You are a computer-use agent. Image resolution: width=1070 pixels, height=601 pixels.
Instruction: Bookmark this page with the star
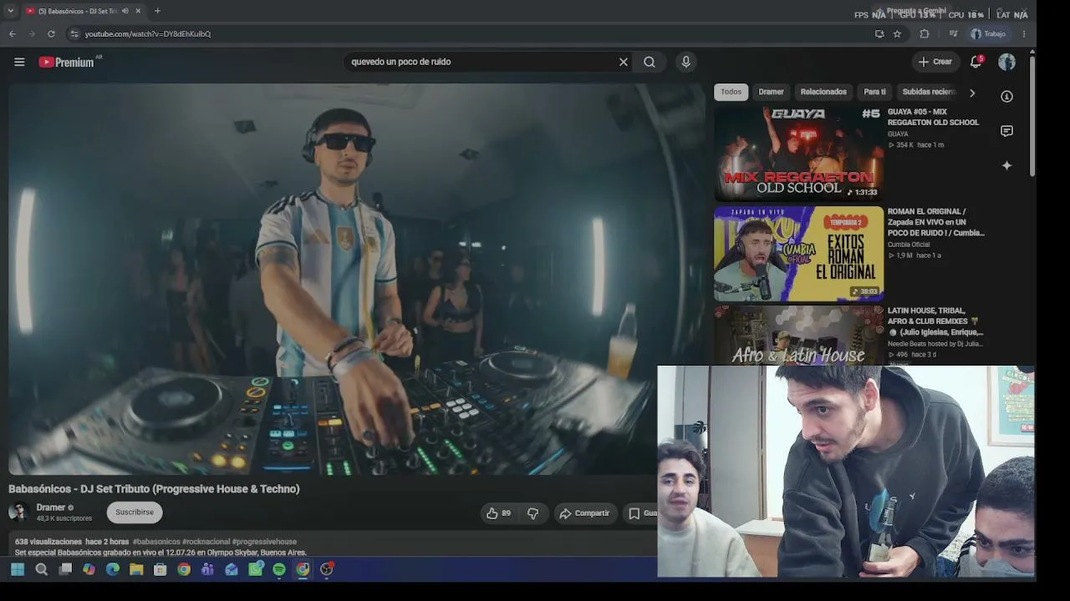(897, 34)
